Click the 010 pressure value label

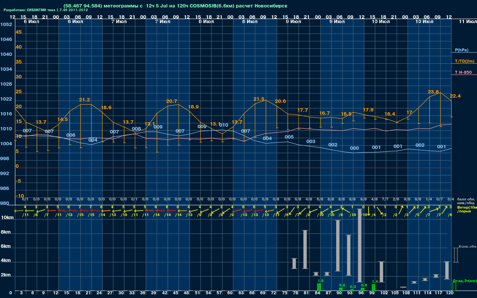(224, 125)
